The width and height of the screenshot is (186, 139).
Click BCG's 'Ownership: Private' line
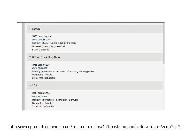tap(42, 75)
